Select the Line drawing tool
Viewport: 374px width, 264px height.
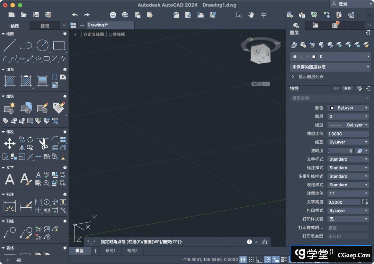coord(10,45)
